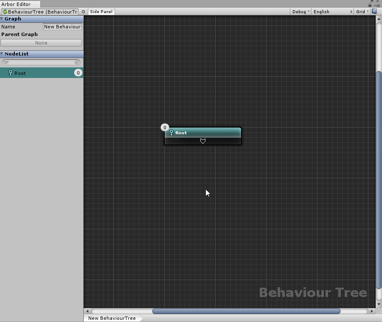
Task: Click the window lock icon
Action: [370, 5]
